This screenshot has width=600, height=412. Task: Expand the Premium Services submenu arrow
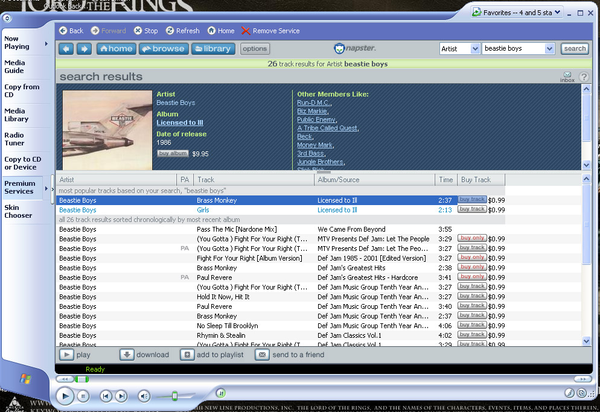click(x=46, y=189)
